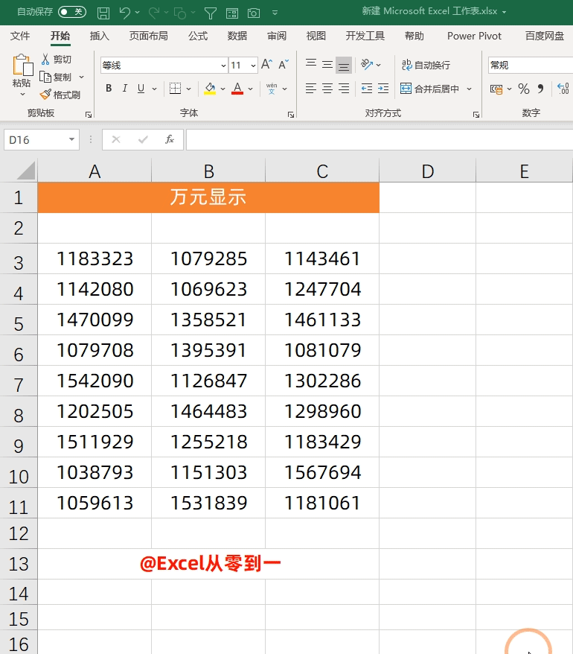Select cell A3 containing 1183323
The image size is (573, 654).
pyautogui.click(x=95, y=259)
